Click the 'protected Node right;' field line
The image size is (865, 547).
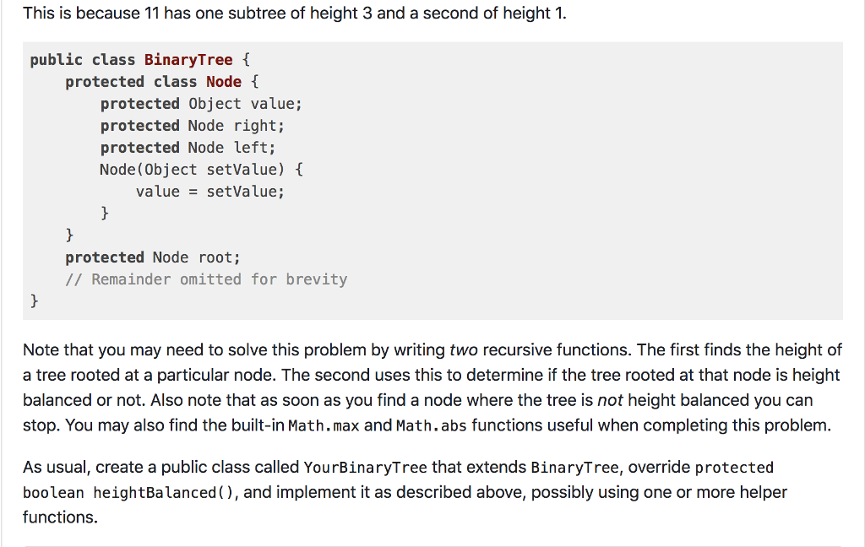pyautogui.click(x=192, y=126)
